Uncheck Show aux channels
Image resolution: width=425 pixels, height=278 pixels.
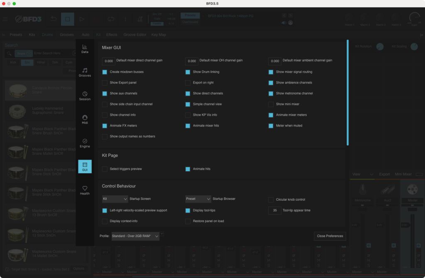pos(105,94)
